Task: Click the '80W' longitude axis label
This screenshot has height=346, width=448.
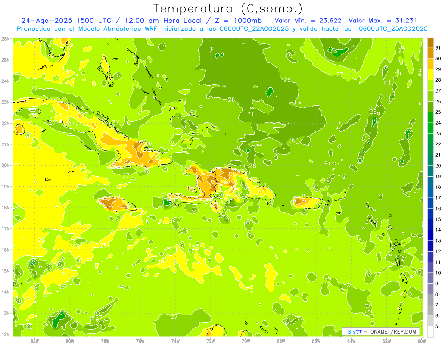Action: pos(70,341)
